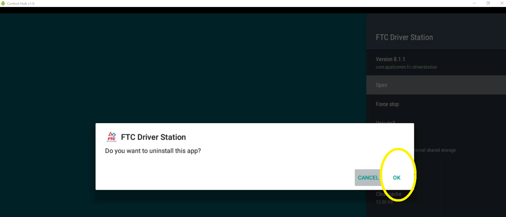The width and height of the screenshot is (506, 217).
Task: Select Open in the app settings panel
Action: coord(436,85)
